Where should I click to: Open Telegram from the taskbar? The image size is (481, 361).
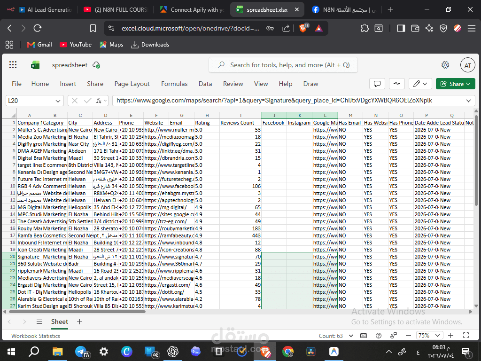click(81, 352)
